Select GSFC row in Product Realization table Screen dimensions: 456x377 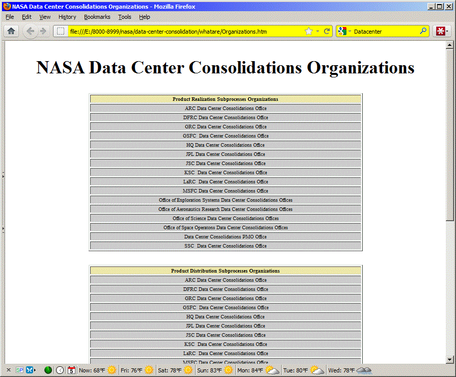tap(225, 136)
